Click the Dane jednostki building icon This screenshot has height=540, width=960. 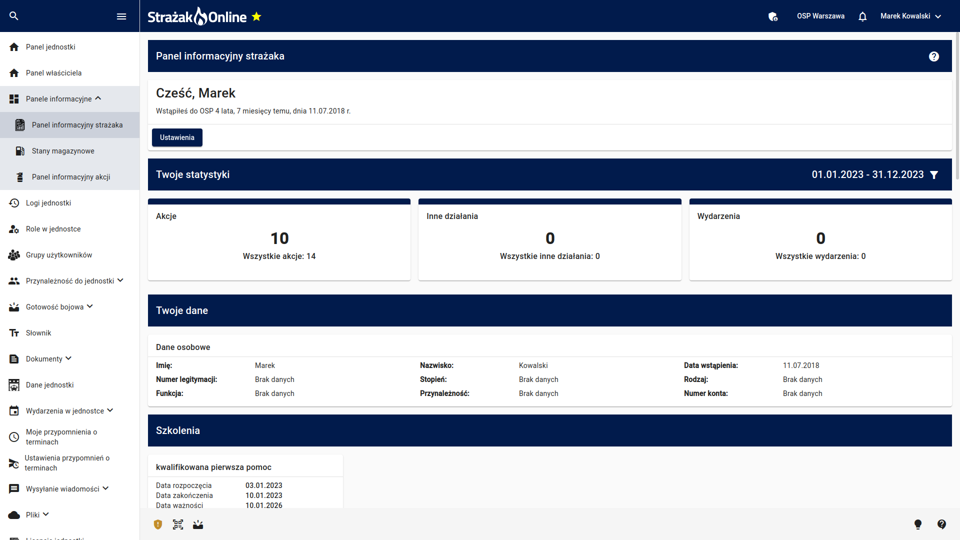point(14,385)
